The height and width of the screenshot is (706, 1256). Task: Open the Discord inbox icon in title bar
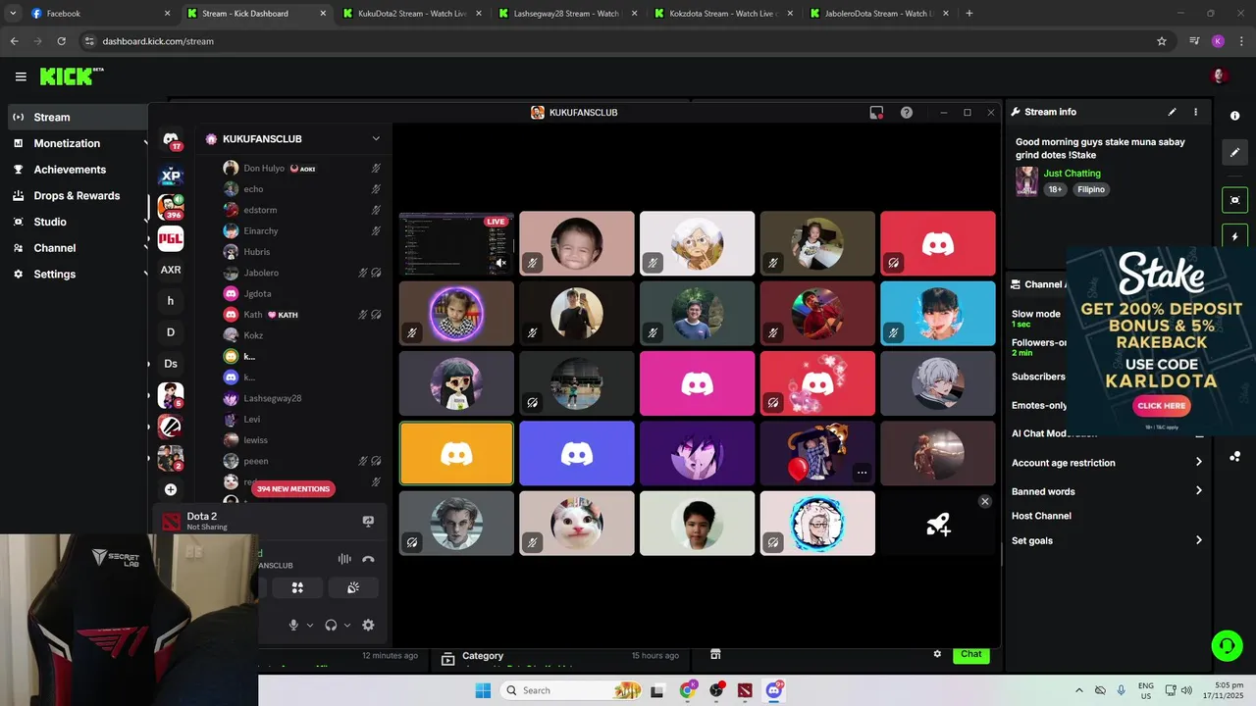(876, 113)
